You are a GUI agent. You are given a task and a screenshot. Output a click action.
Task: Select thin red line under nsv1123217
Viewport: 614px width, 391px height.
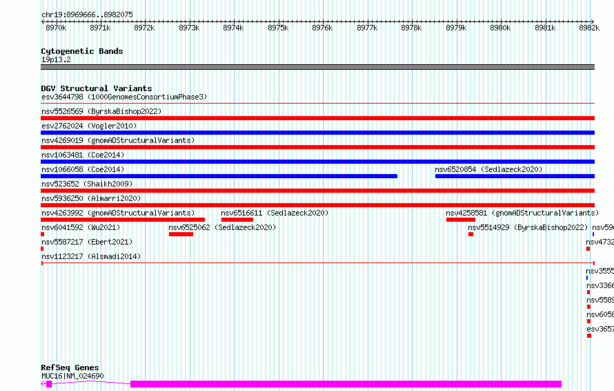tap(317, 263)
